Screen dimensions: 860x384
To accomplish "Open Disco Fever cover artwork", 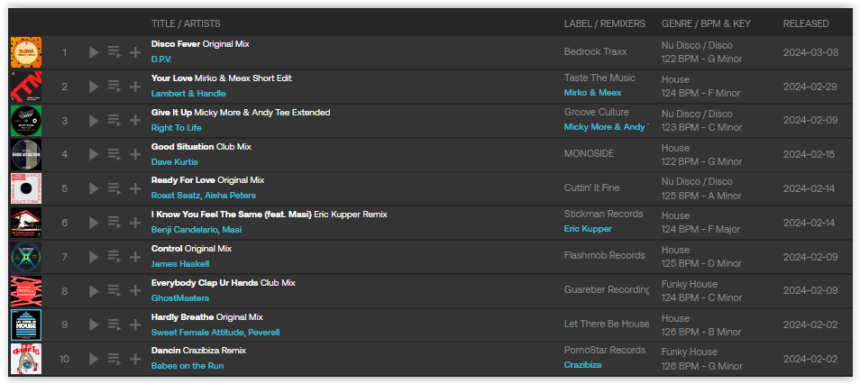I will coord(26,52).
